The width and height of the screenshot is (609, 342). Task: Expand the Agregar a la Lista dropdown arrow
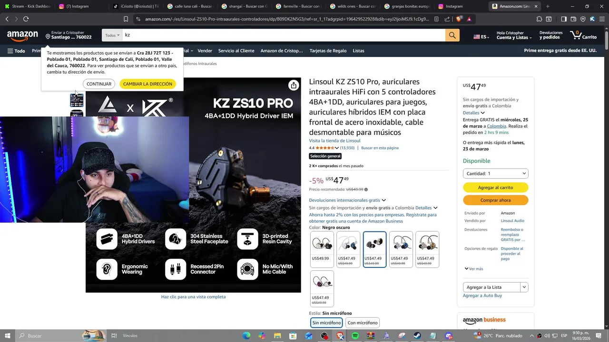[x=524, y=287]
